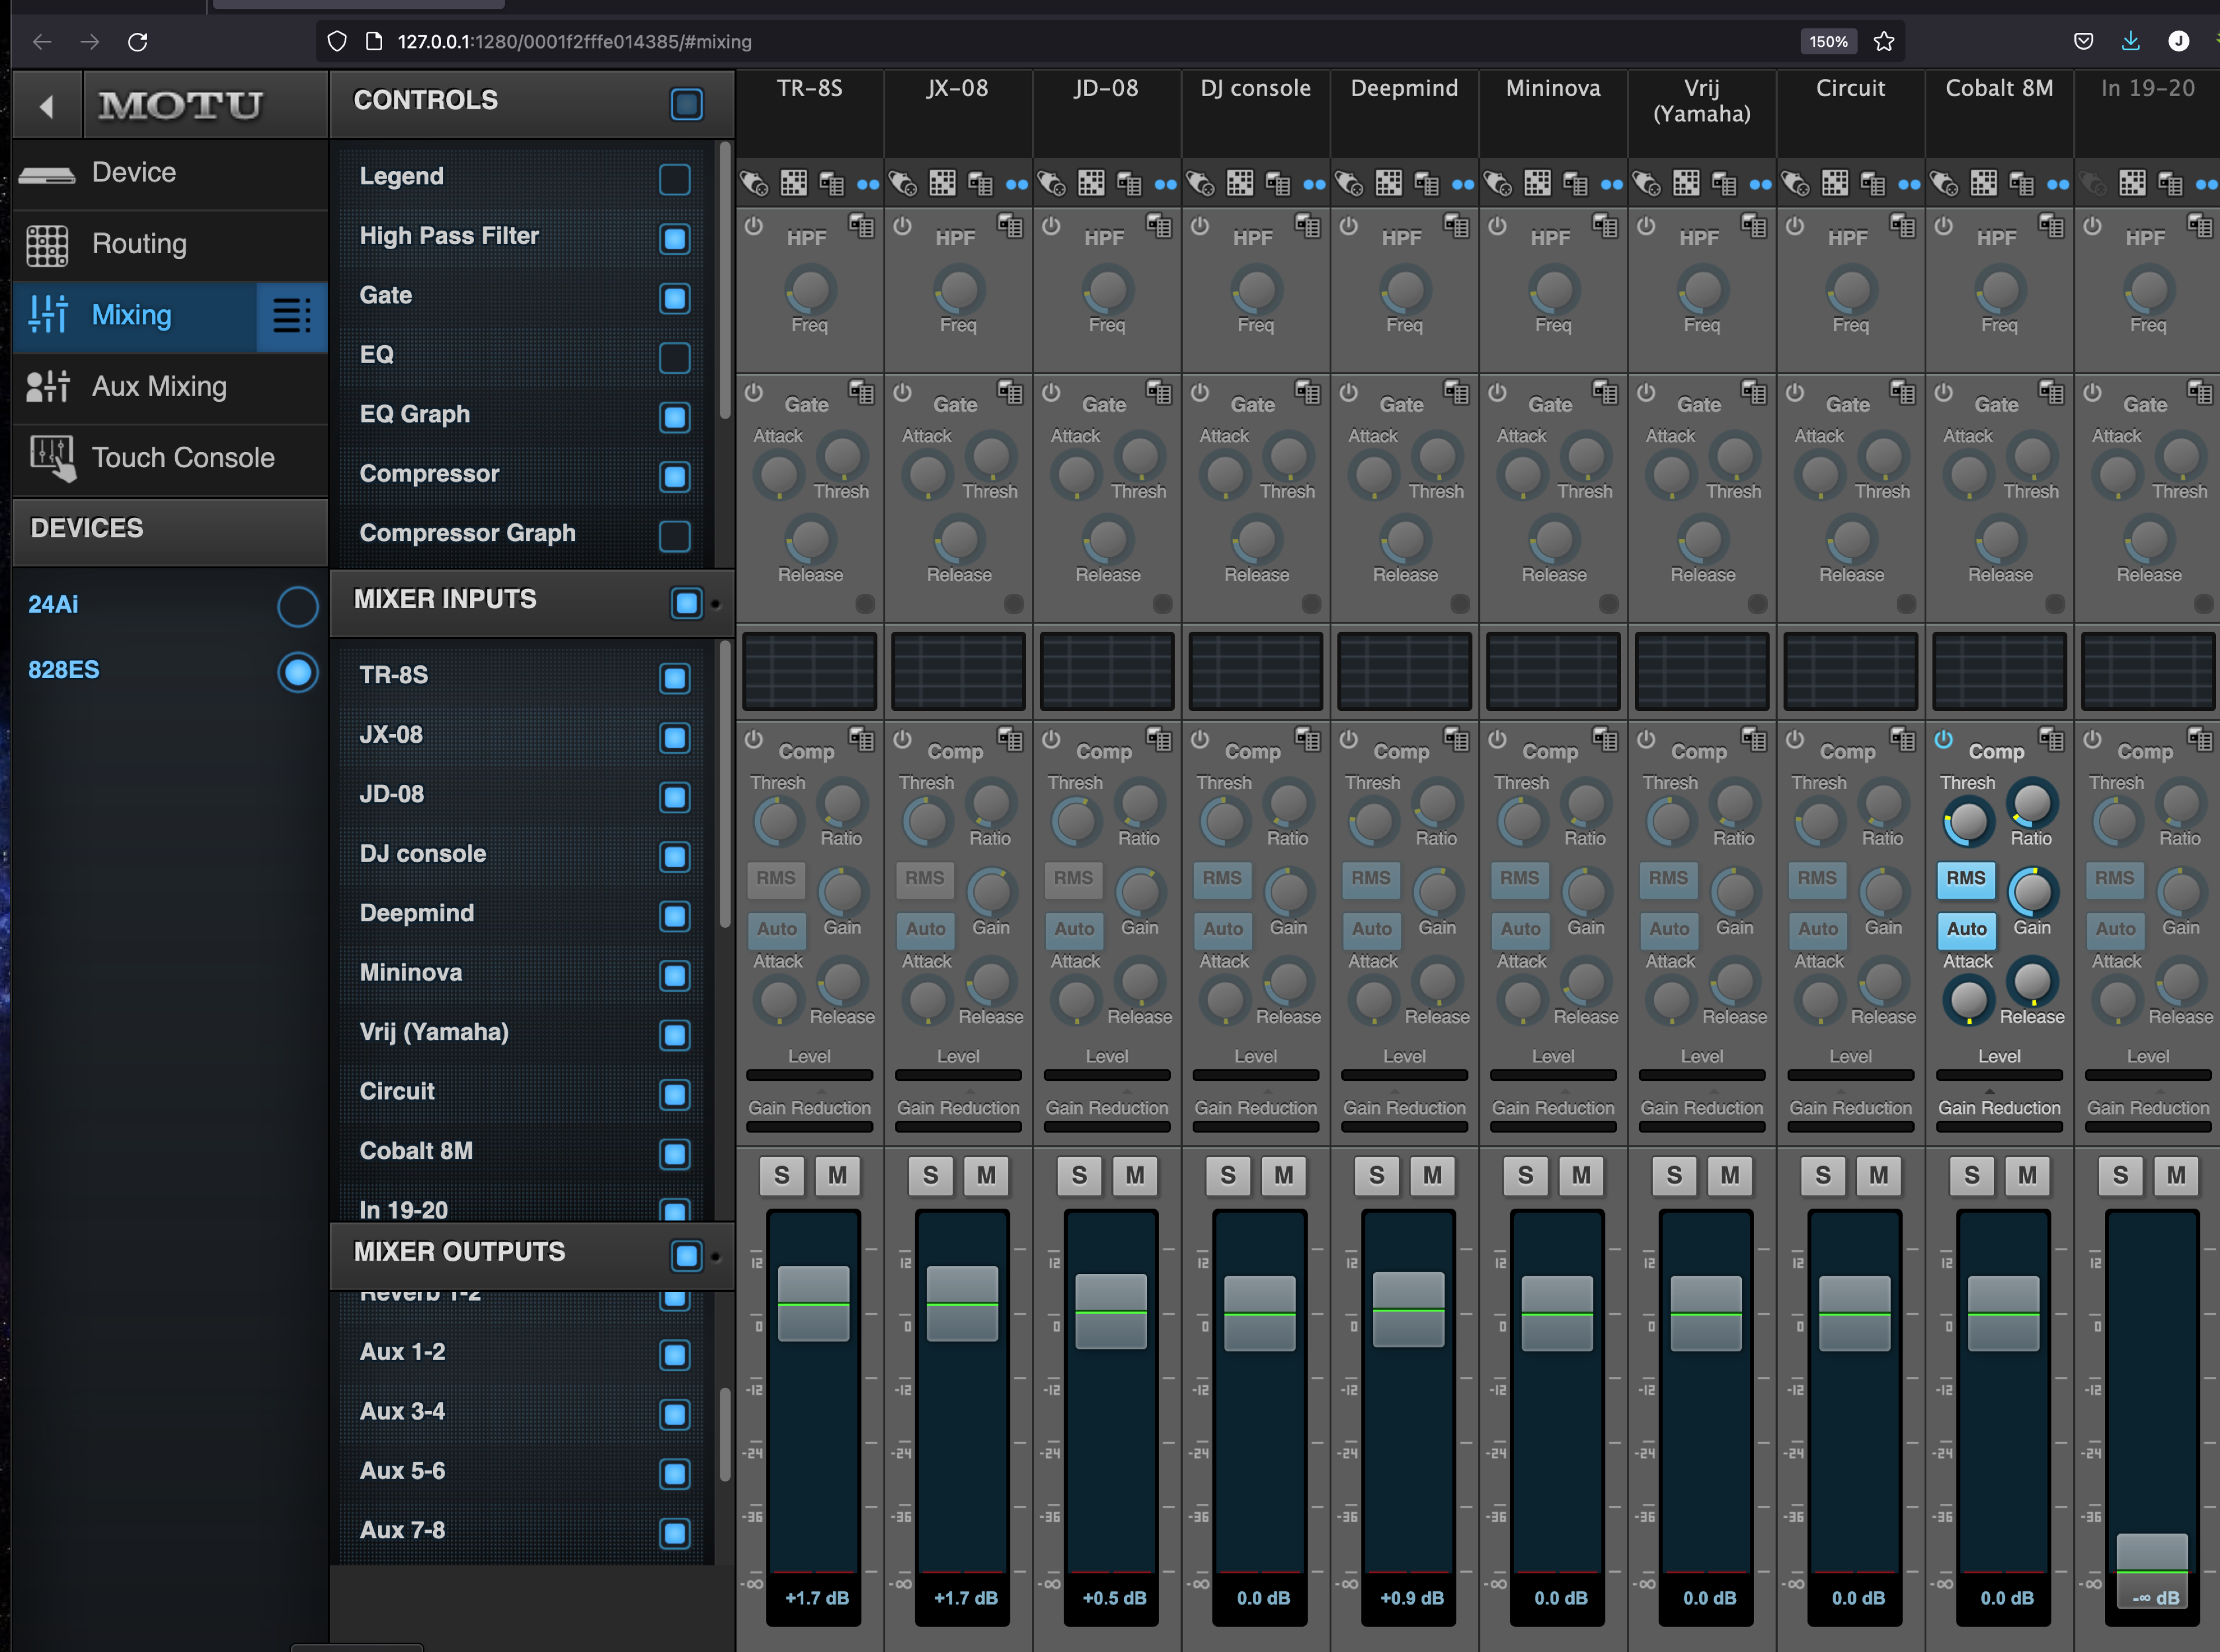Mute the Cobalt 8M channel
The image size is (2220, 1652).
click(x=2028, y=1176)
